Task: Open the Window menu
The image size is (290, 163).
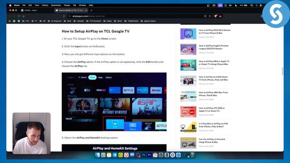Action: tap(82, 5)
